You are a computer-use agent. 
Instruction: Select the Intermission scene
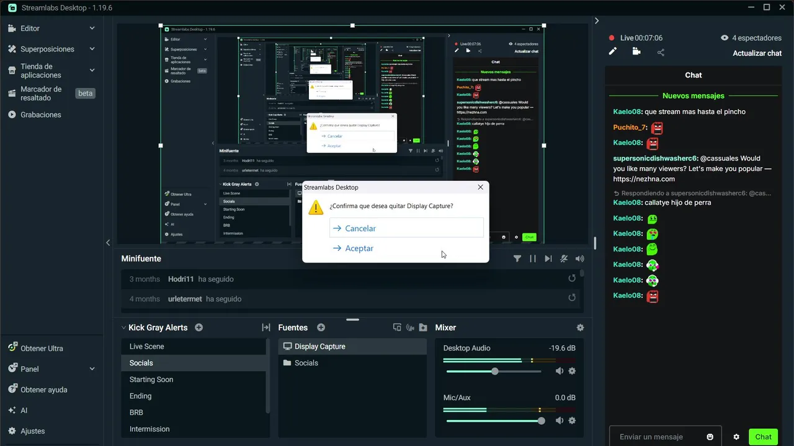(194, 429)
